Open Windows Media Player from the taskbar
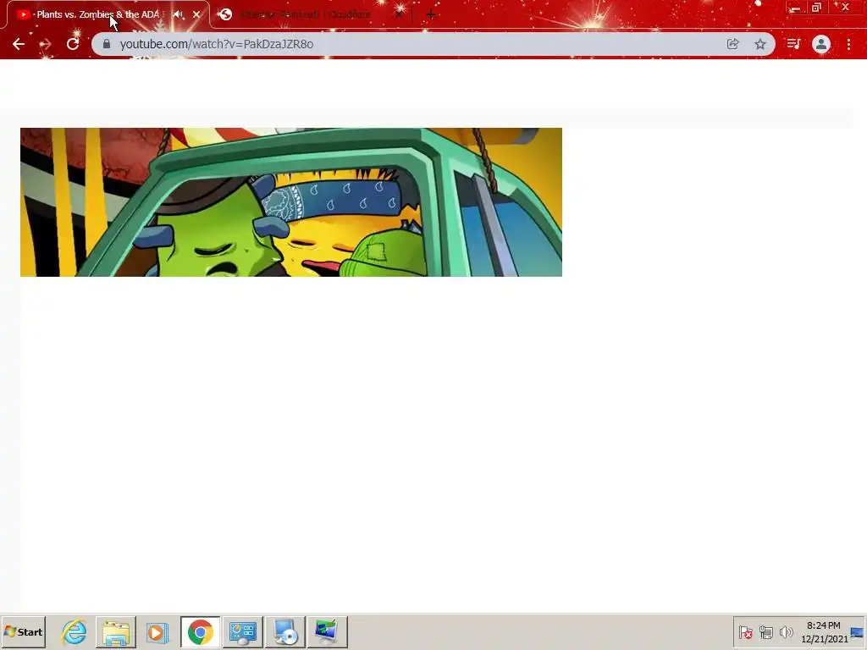The width and height of the screenshot is (867, 650). 157,631
